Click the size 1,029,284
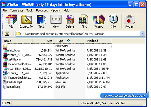 [x=46, y=51]
